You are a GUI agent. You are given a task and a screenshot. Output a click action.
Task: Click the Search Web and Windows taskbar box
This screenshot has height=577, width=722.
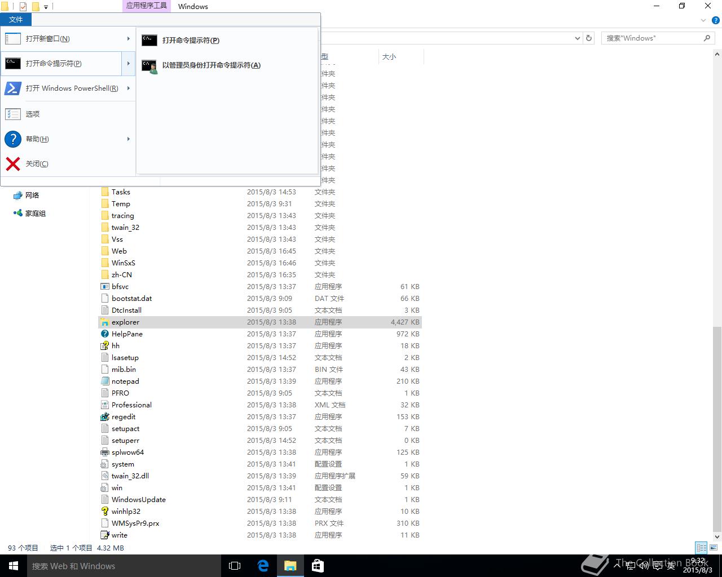(x=124, y=566)
